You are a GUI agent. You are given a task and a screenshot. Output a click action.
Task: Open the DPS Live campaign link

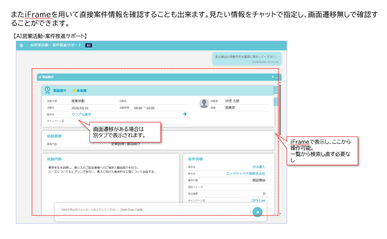click(258, 200)
